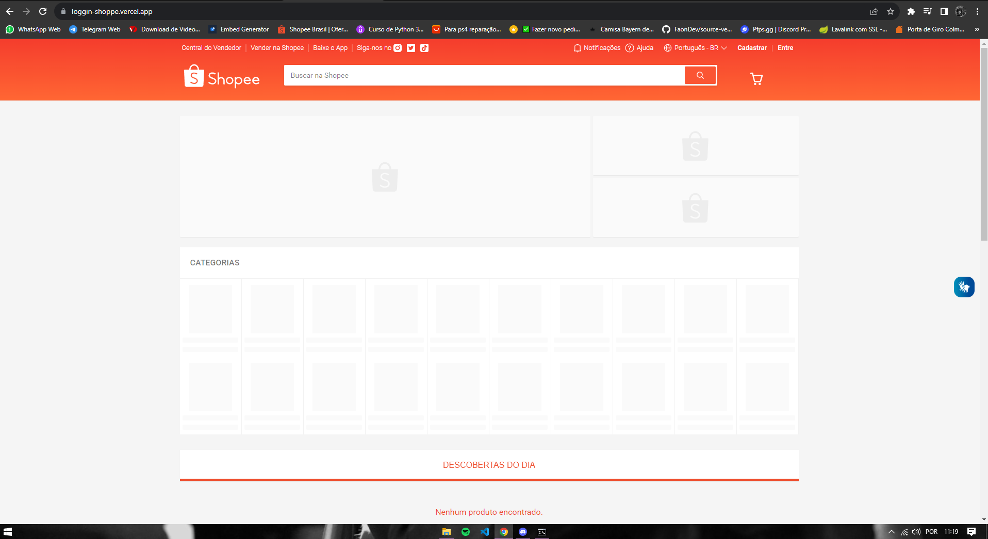Open Spotify from the taskbar
The width and height of the screenshot is (988, 539).
coord(465,532)
